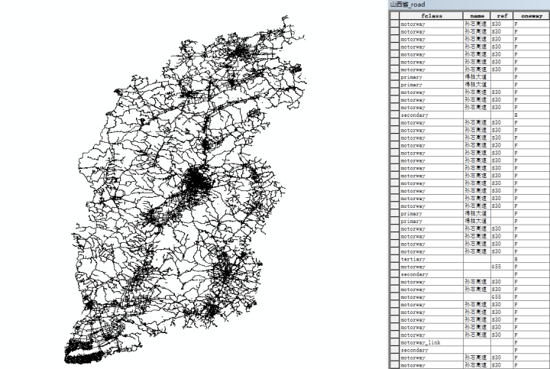Open the 山西省_road table tab
This screenshot has width=550, height=369.
click(x=408, y=5)
